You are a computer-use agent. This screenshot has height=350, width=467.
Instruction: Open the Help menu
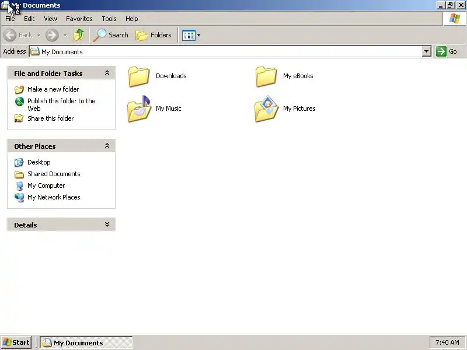click(132, 19)
